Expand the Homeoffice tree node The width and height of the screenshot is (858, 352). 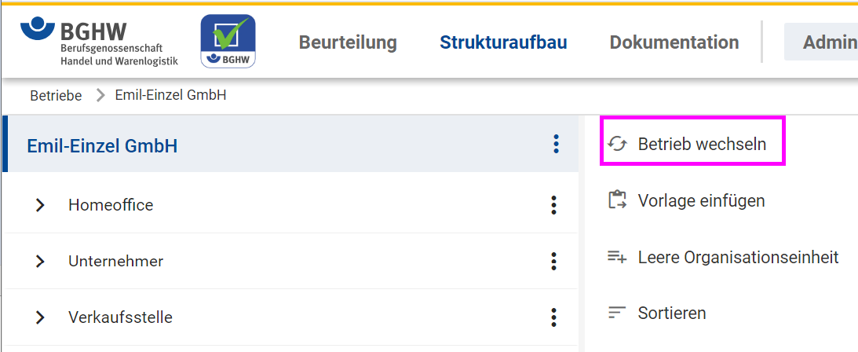[x=39, y=205]
